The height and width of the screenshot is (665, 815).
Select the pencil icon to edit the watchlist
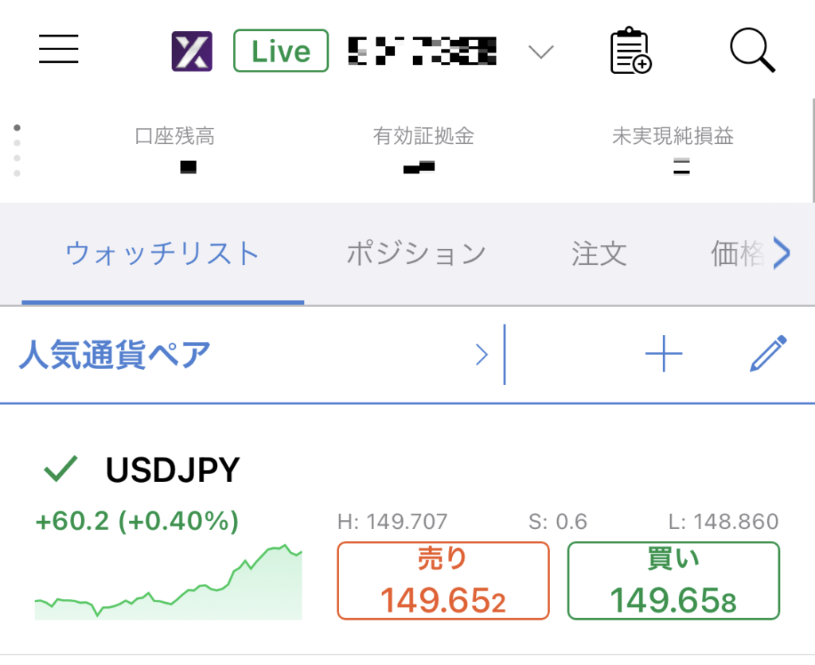pos(768,353)
